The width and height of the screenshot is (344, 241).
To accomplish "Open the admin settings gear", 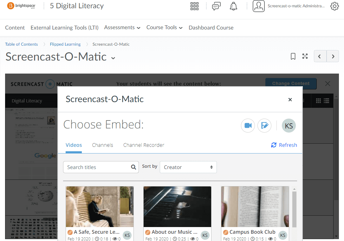I will point(334,6).
